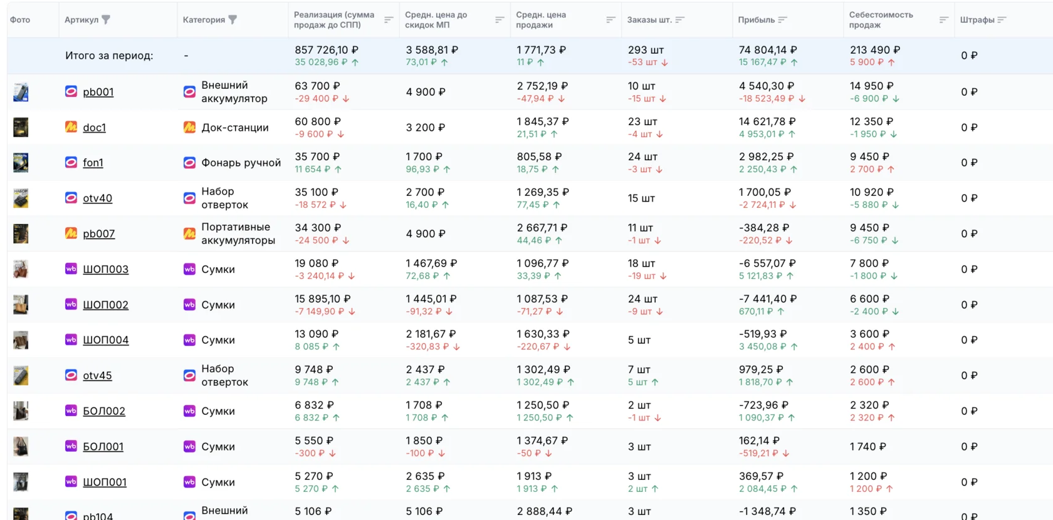Sort by Заказы шт. column icon
1053x520 pixels.
680,19
